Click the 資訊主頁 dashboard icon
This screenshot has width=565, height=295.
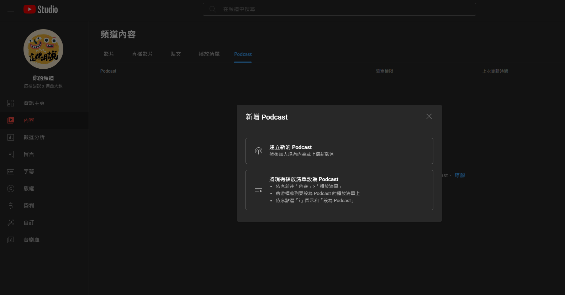tap(11, 103)
